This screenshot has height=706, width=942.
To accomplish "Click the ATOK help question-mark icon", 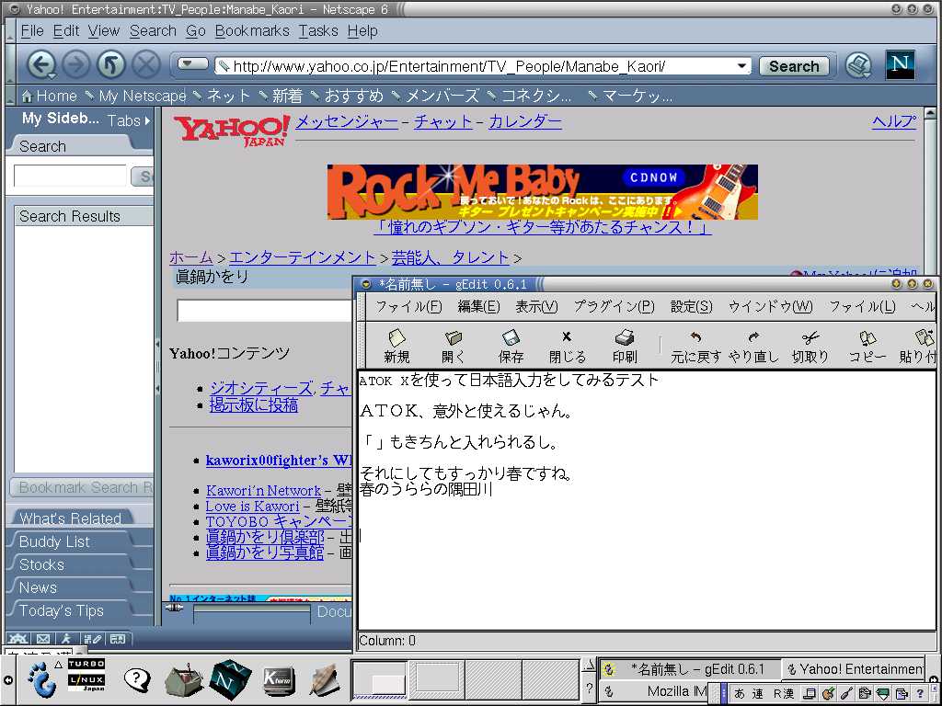I will pos(919,693).
